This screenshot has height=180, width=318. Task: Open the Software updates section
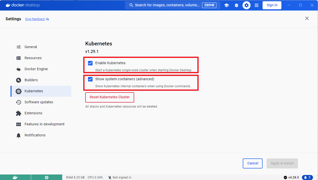(39, 102)
